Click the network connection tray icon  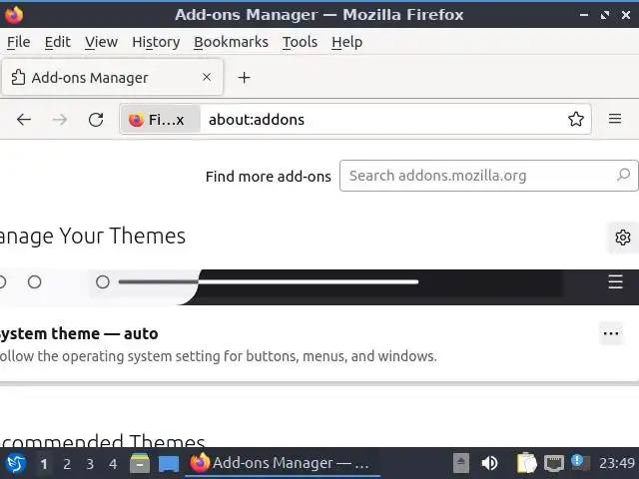pyautogui.click(x=554, y=463)
